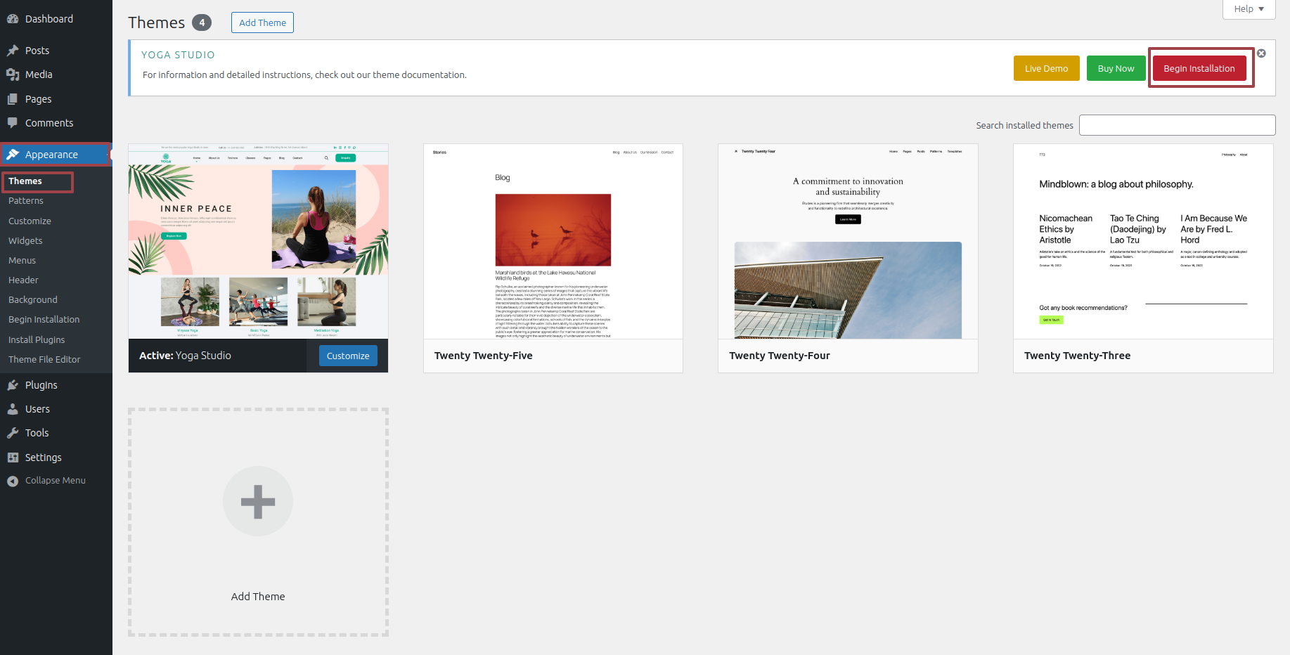1290x655 pixels.
Task: Click the Twenty Twenty-Three theme name
Action: click(x=1077, y=356)
